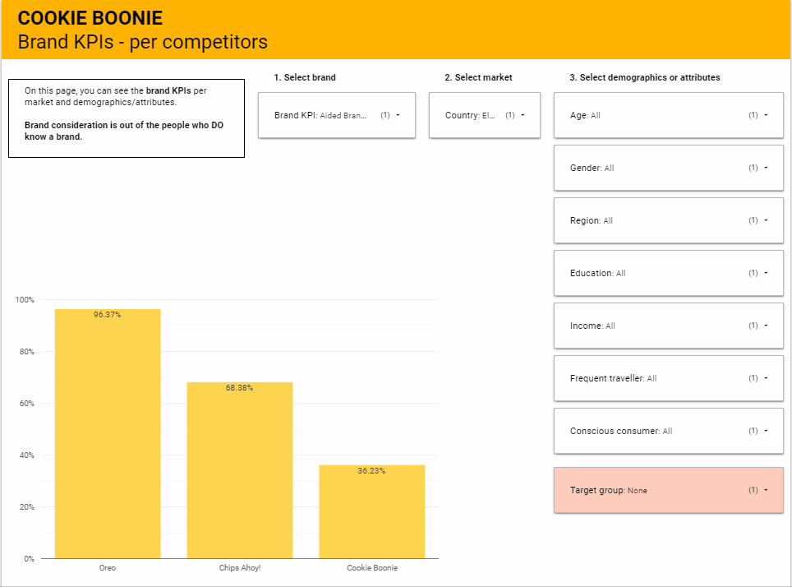Screen dimensions: 792x587
Task: Open the Frequent traveller filter dropdown
Action: point(668,378)
